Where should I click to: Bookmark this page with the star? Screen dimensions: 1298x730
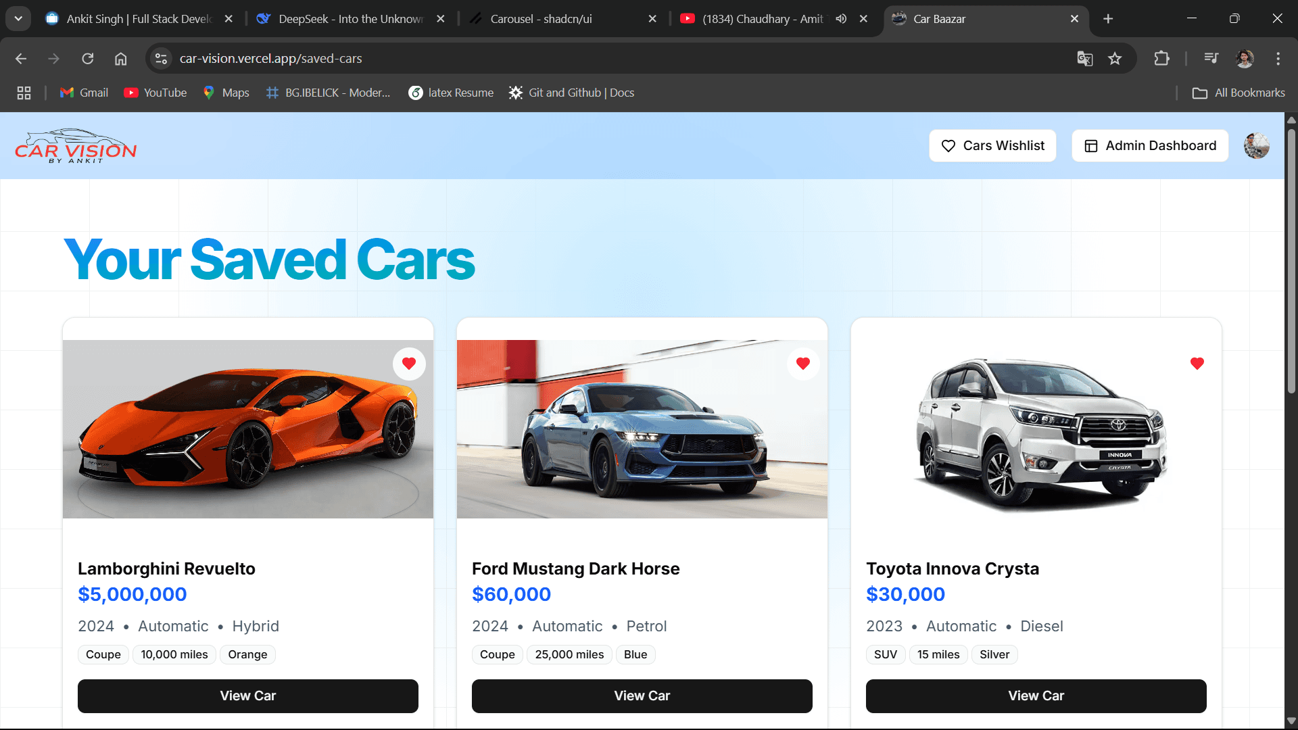tap(1115, 59)
